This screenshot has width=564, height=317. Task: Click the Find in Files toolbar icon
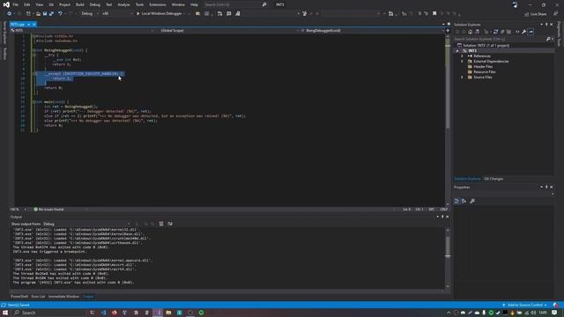[197, 14]
